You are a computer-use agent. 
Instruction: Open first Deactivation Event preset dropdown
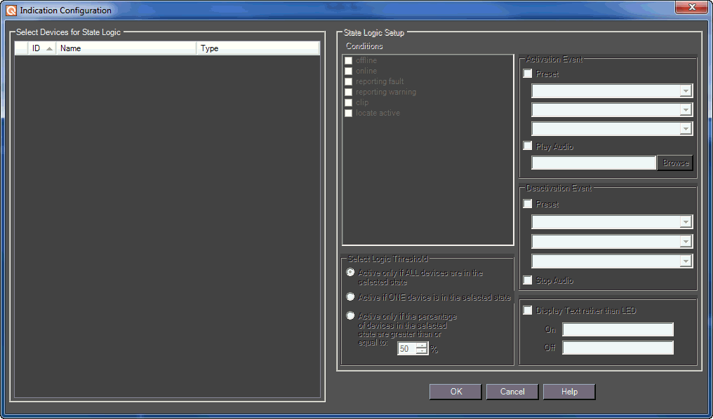pyautogui.click(x=686, y=222)
